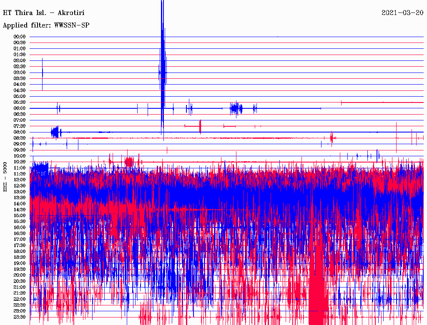Screen dimensions: 427x325
Task: Click the 08:00 time label
Action: [x=20, y=132]
